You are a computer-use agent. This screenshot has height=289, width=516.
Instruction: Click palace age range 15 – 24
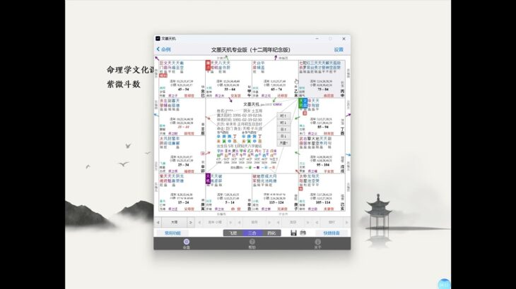pyautogui.click(x=183, y=202)
